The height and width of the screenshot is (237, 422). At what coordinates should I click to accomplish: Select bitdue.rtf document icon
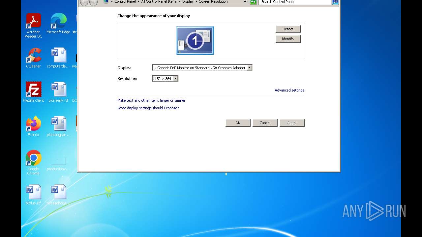pos(33,195)
